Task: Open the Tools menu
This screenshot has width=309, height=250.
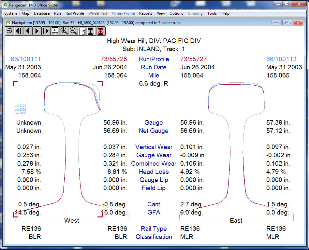Action: (212, 13)
